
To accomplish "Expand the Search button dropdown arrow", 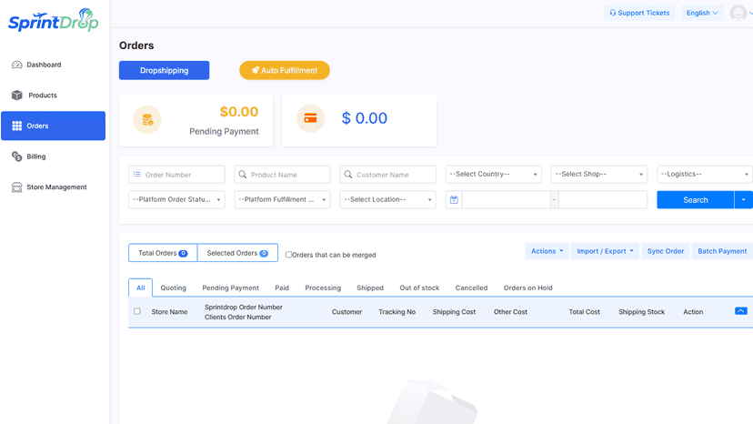I will 743,200.
